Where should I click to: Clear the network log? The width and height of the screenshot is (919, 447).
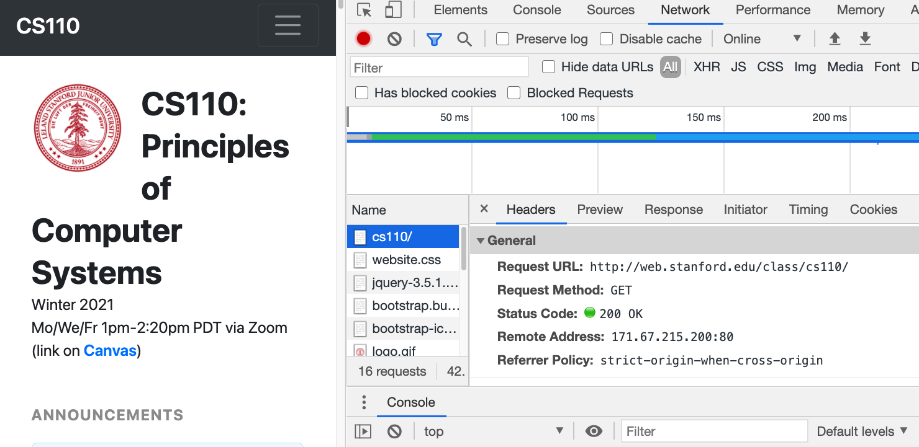click(394, 39)
